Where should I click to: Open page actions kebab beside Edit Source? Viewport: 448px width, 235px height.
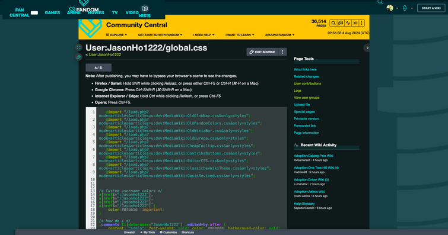click(282, 52)
